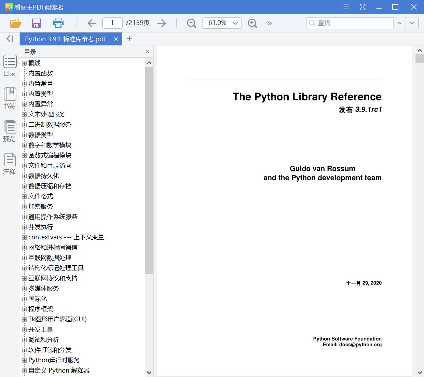This screenshot has width=424, height=377.
Task: Collapse the sidebar with the left arrow toggle
Action: coord(9,39)
